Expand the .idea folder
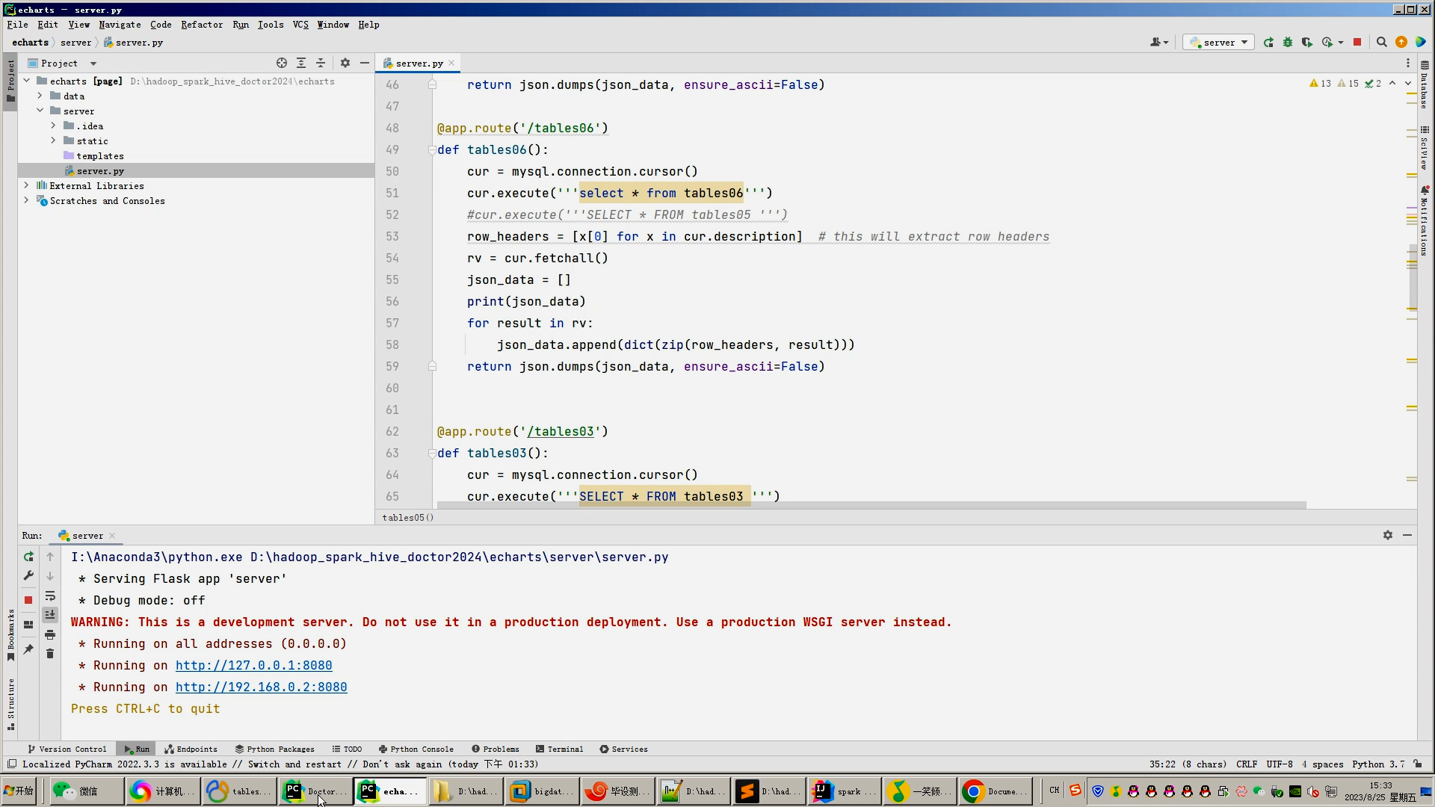Viewport: 1435px width, 807px height. click(x=54, y=126)
